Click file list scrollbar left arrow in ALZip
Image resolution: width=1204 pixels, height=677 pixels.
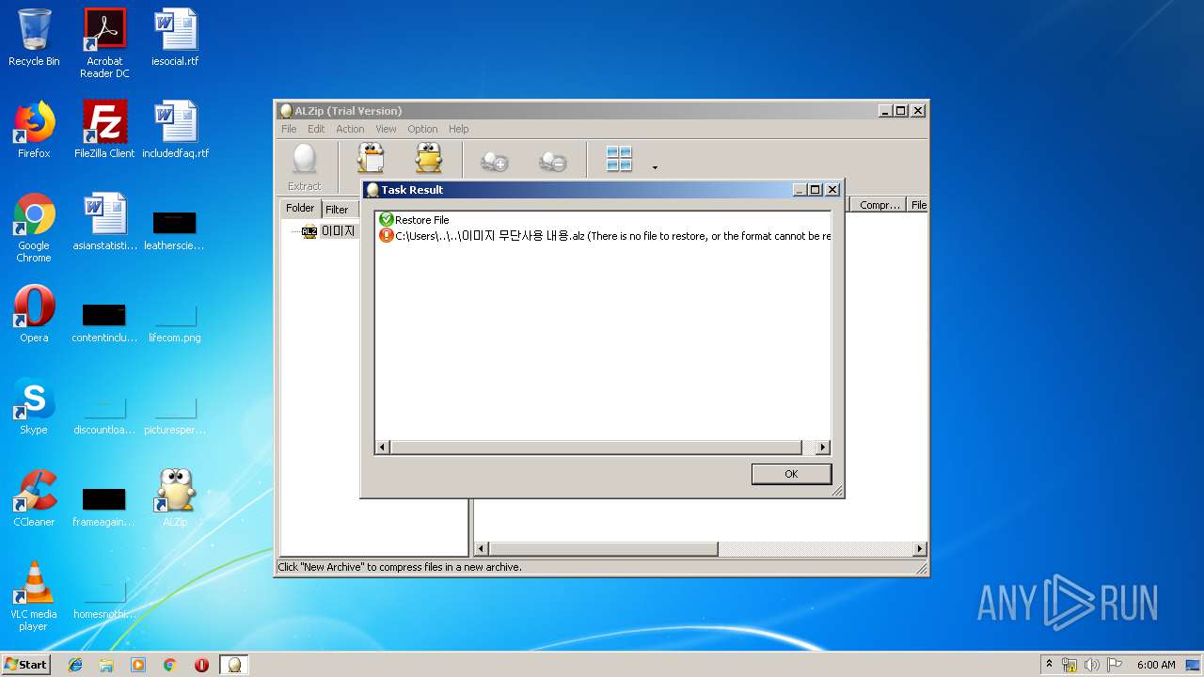point(482,548)
